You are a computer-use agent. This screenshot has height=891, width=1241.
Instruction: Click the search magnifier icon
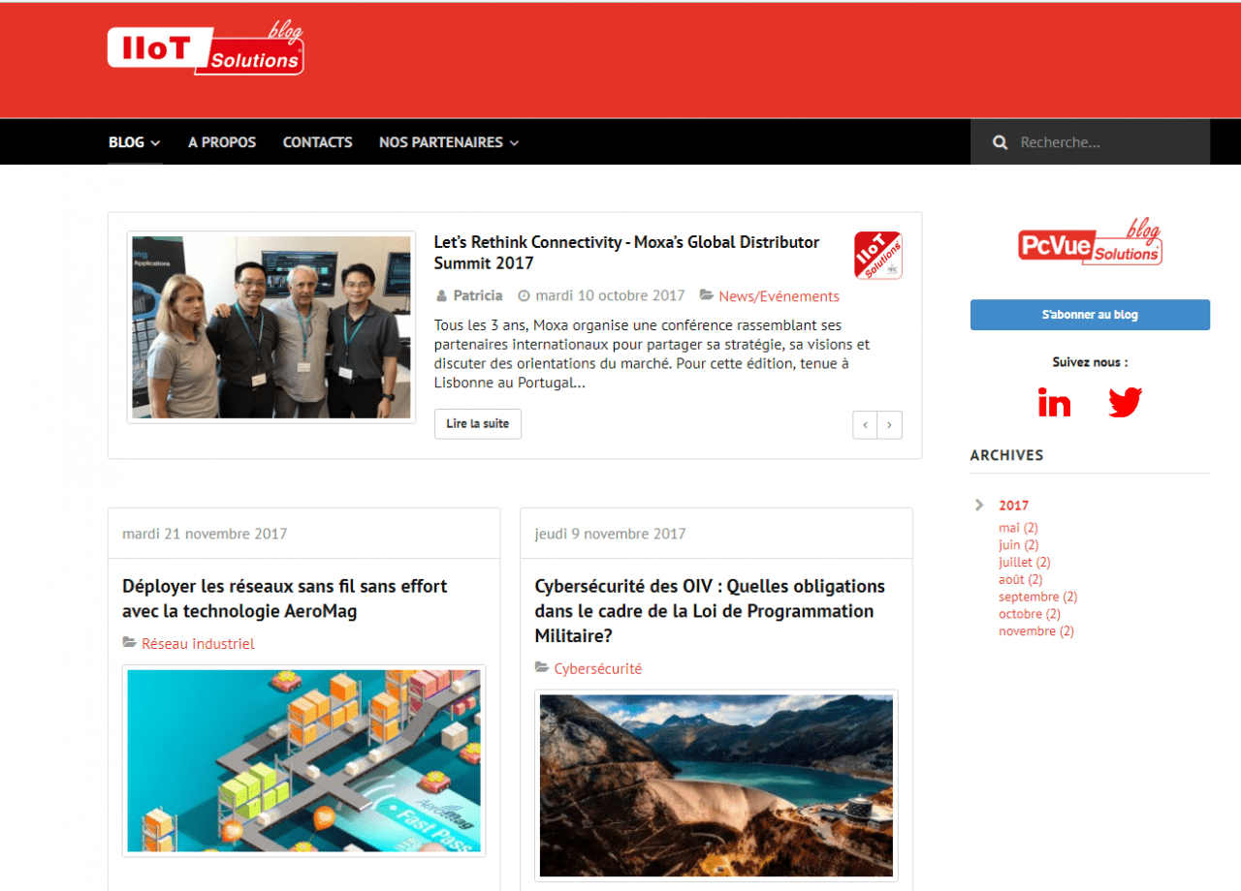pyautogui.click(x=1001, y=142)
